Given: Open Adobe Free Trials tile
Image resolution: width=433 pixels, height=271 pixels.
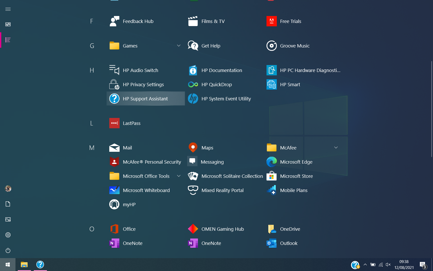Looking at the screenshot, I should [x=303, y=21].
